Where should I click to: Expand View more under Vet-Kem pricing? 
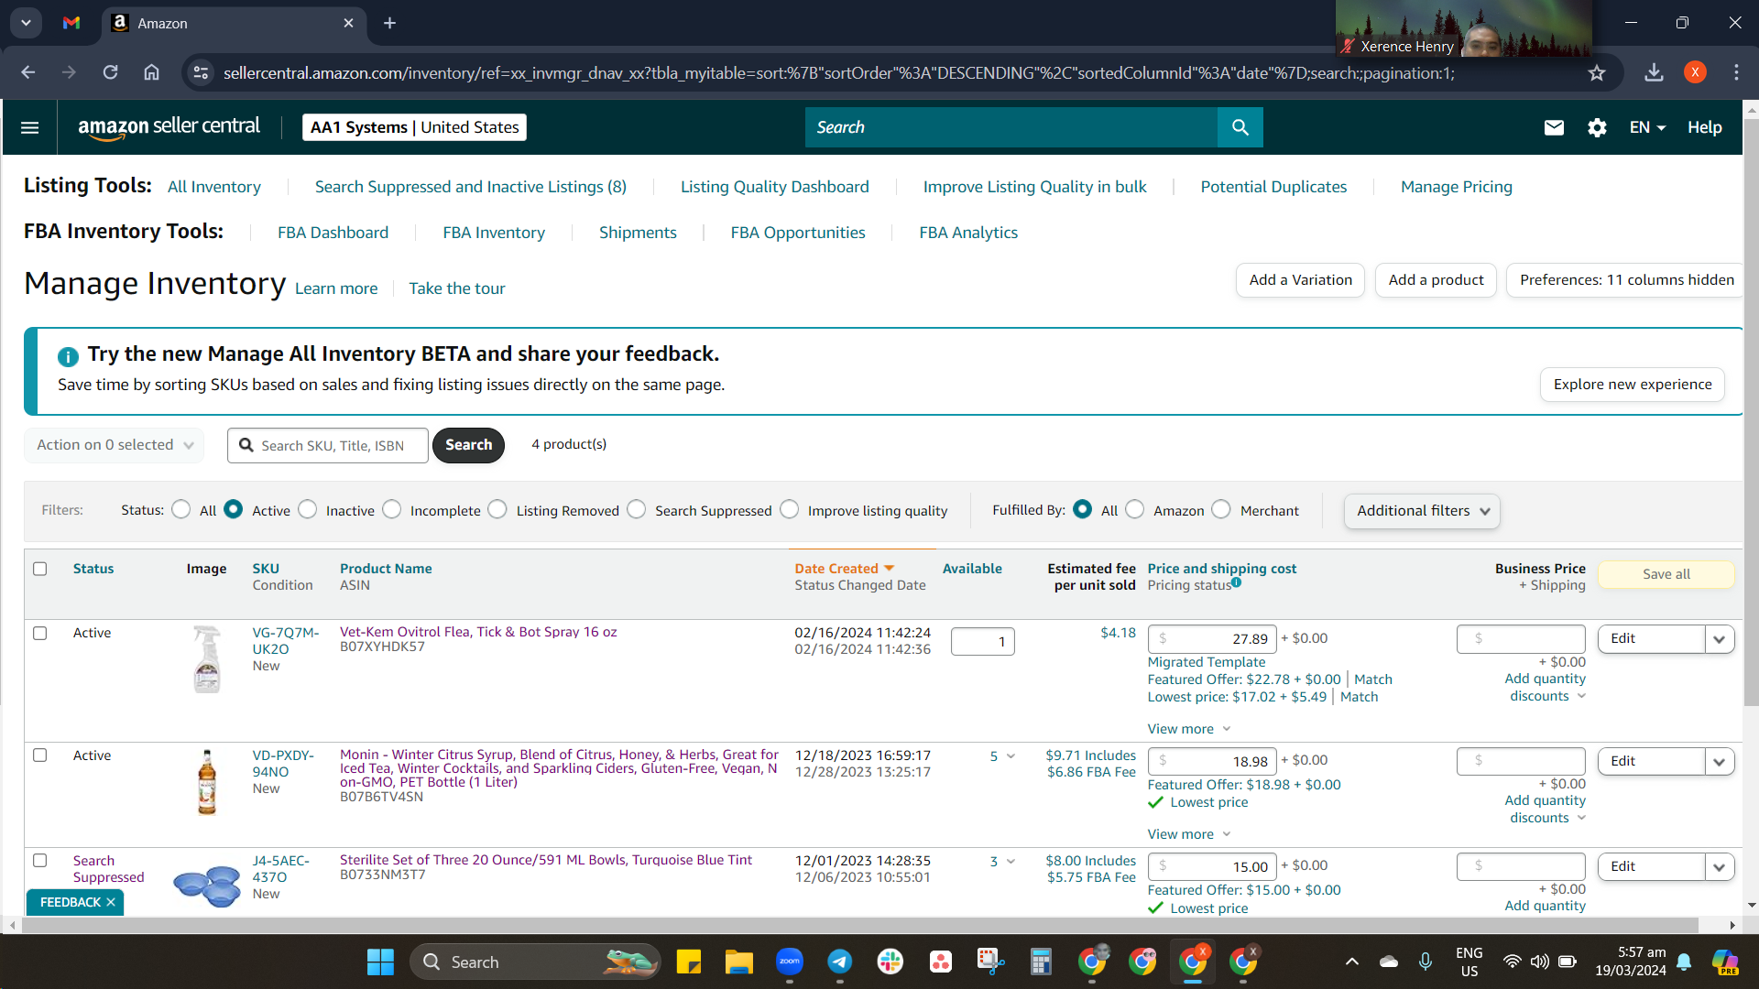click(x=1189, y=729)
